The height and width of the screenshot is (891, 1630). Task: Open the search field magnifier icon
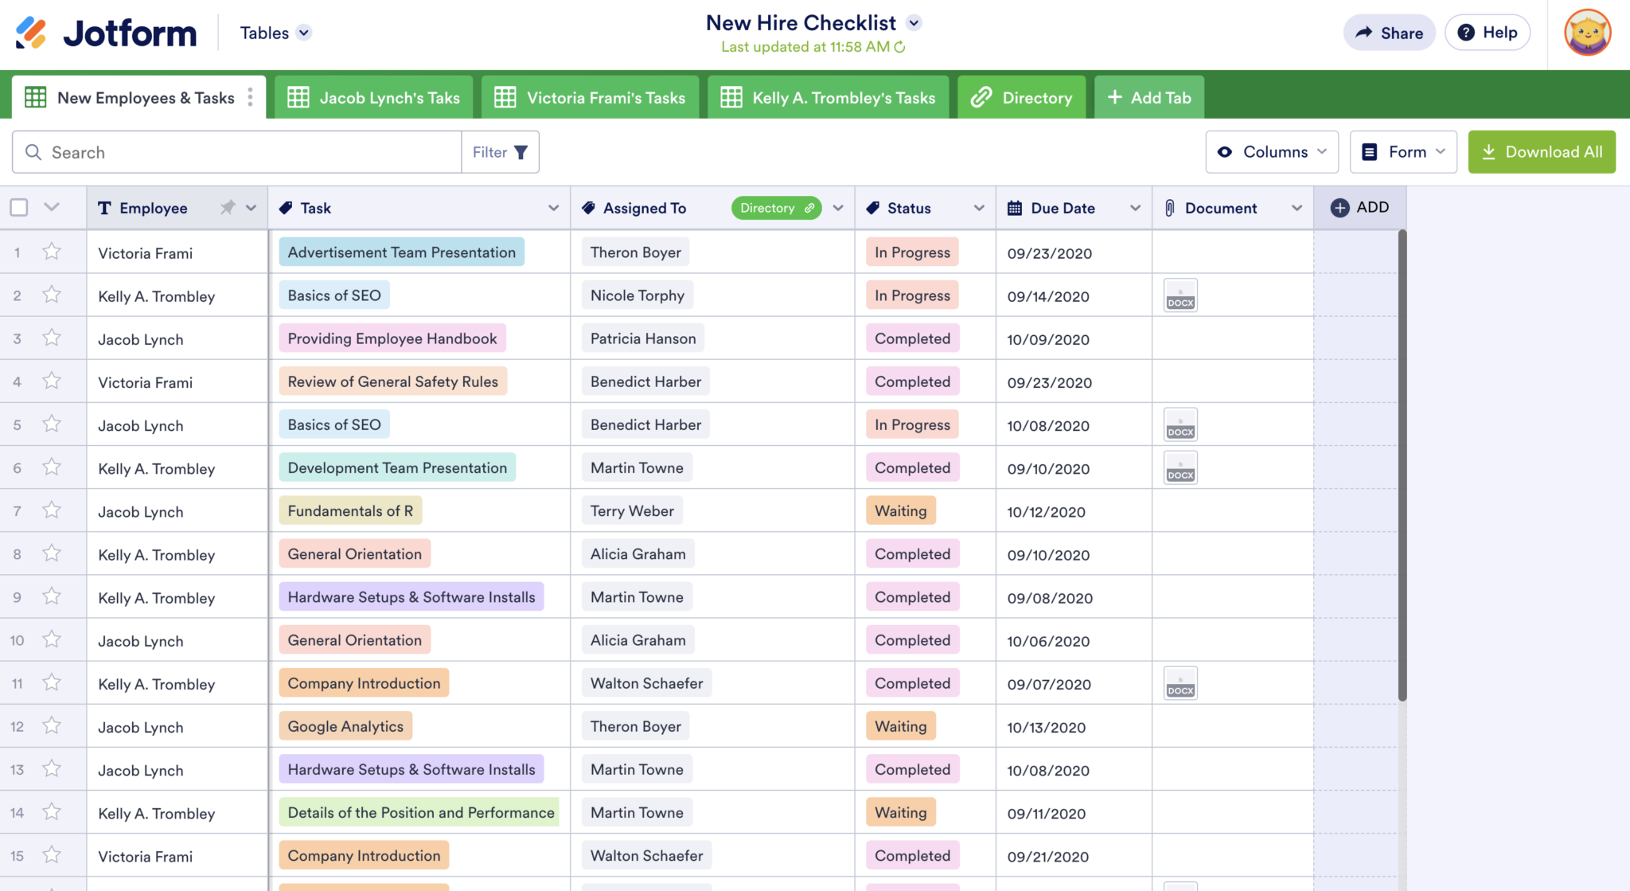(33, 151)
